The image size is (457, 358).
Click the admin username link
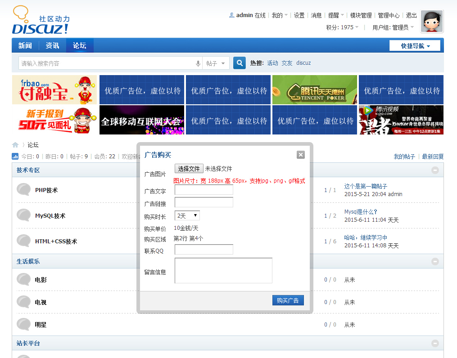point(244,15)
